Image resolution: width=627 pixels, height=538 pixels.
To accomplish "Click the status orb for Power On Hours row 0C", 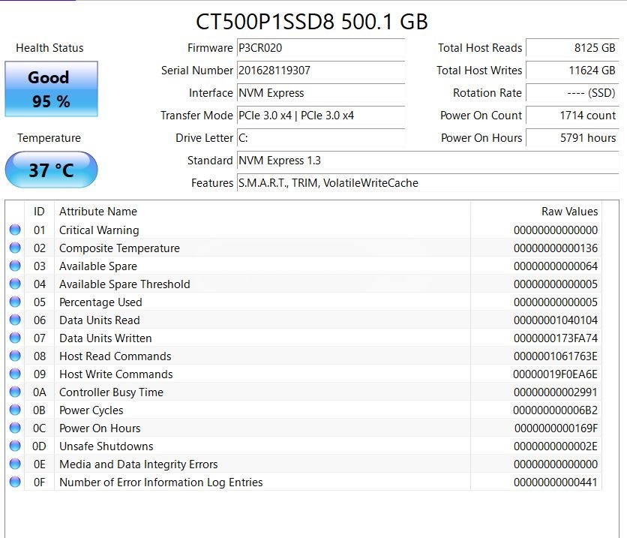I will (15, 428).
